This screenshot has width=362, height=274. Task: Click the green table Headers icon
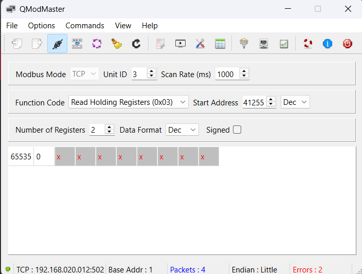click(220, 44)
